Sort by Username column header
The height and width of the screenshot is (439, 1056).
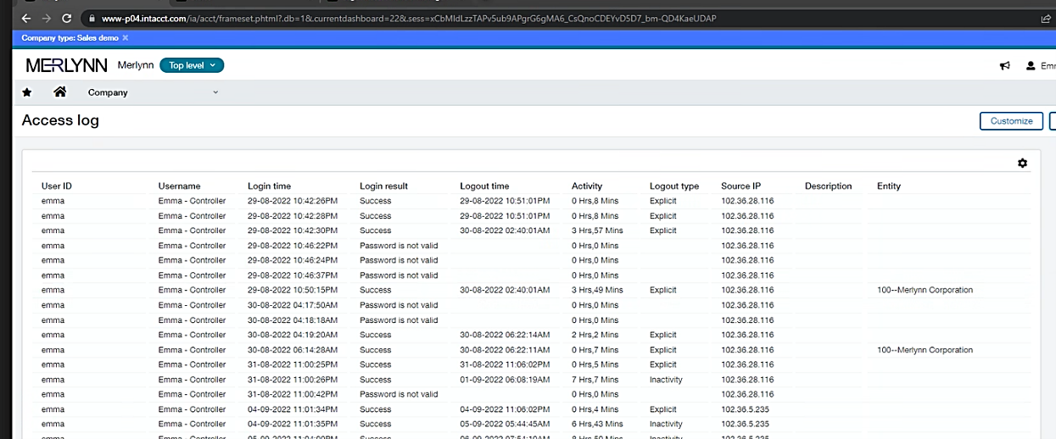click(179, 186)
